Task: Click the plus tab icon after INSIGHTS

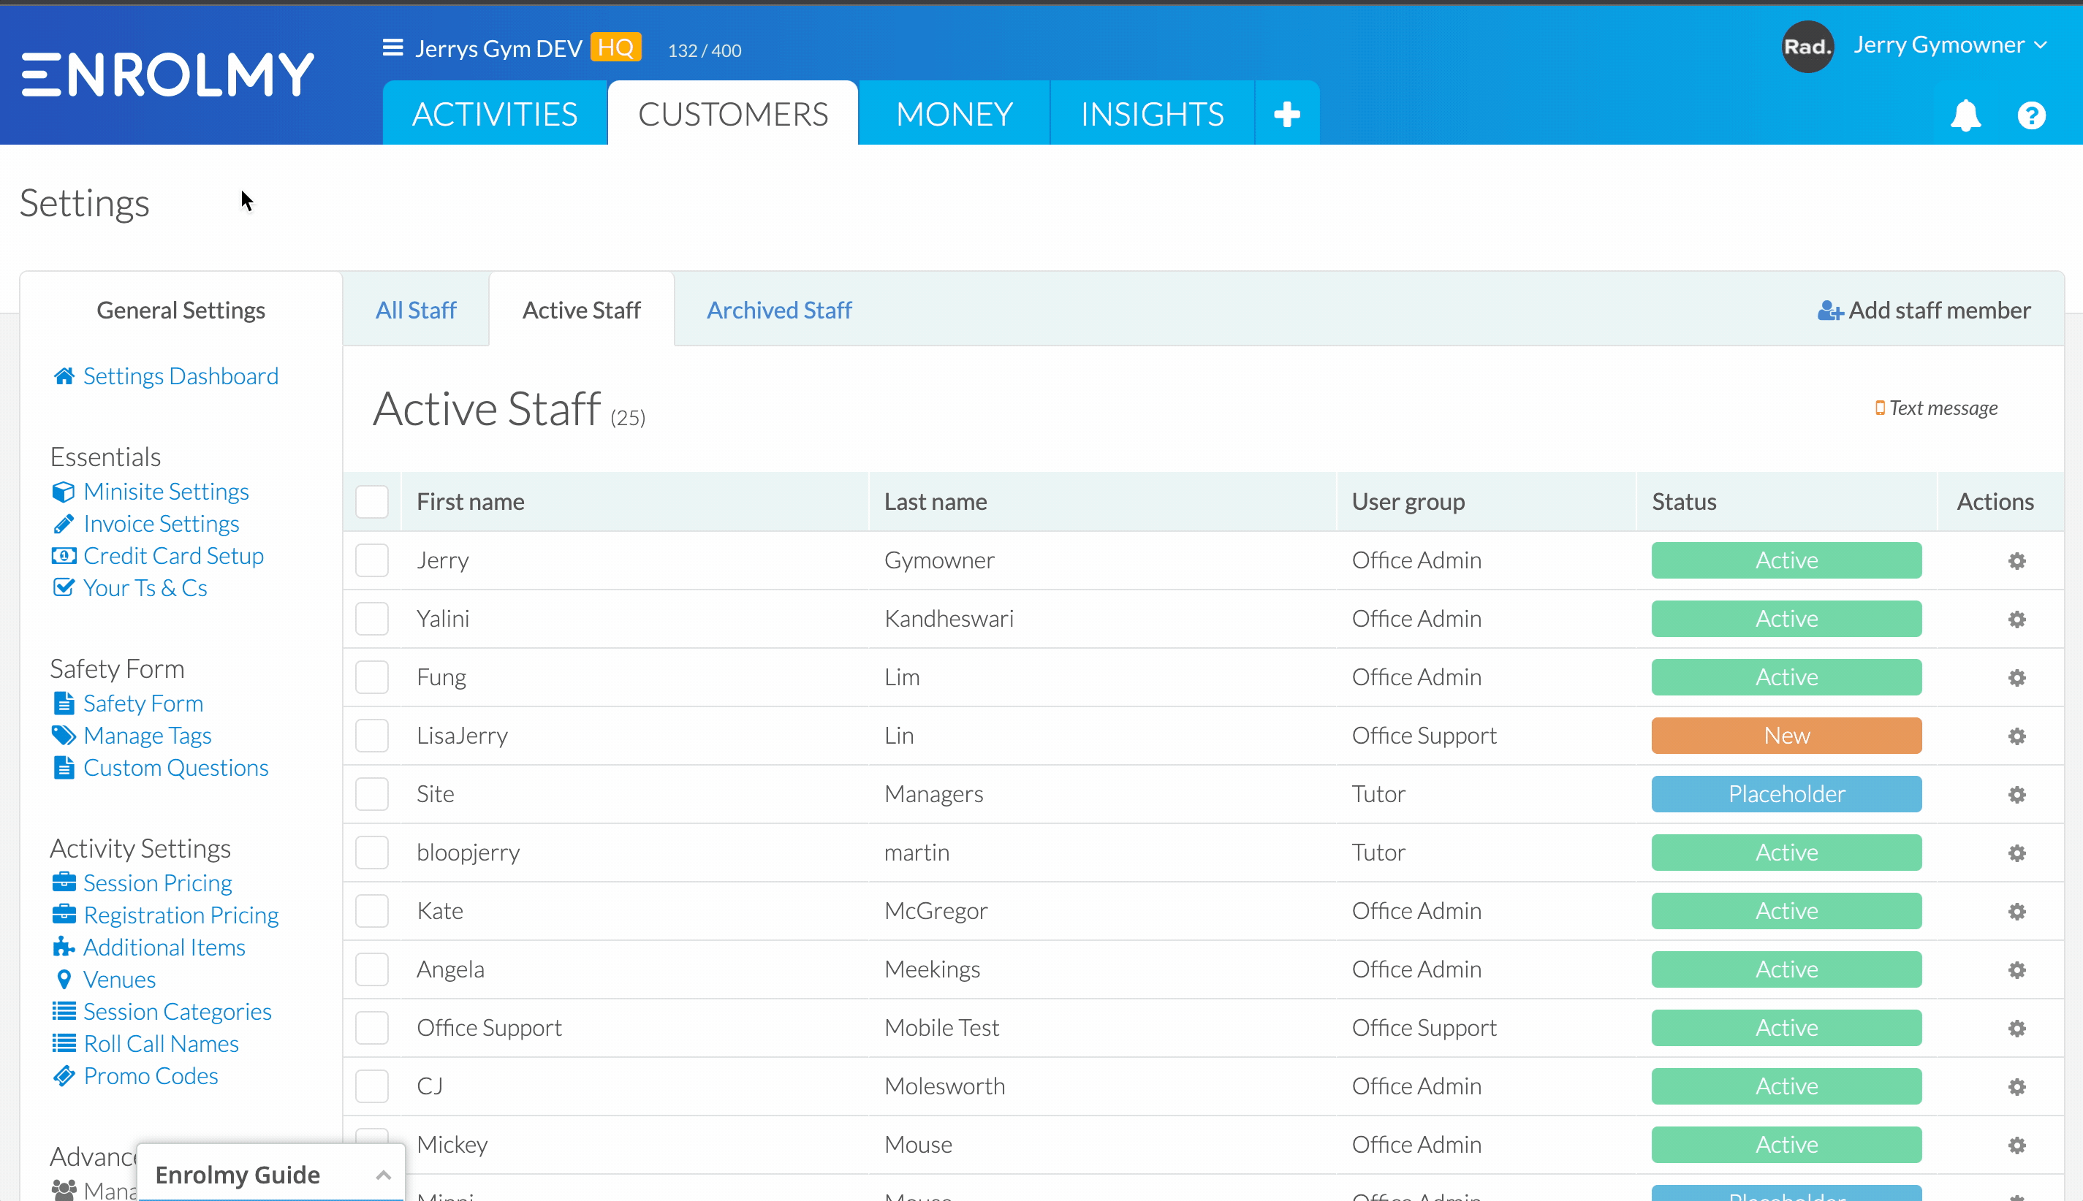Action: [1286, 114]
